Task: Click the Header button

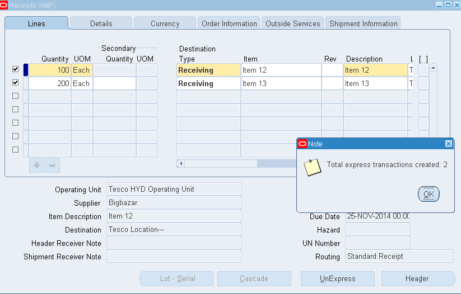Action: (x=418, y=278)
